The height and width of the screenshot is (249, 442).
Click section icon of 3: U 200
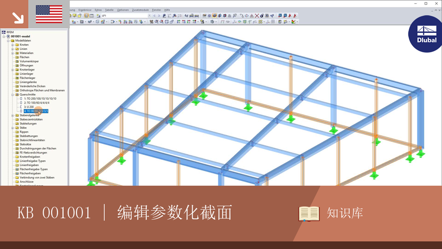[21, 107]
